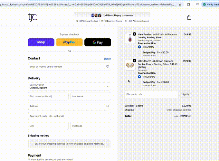Focus the Address field

[70, 106]
